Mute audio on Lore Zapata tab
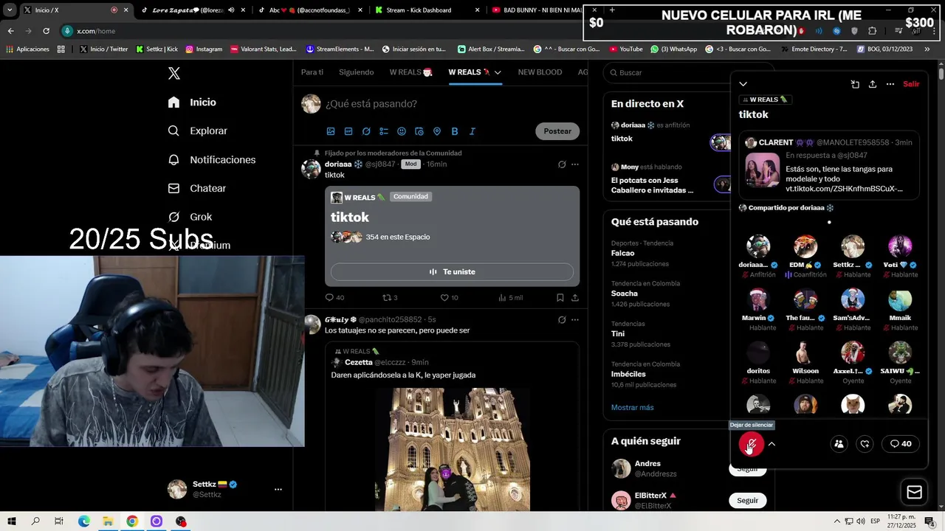945x531 pixels. point(232,10)
